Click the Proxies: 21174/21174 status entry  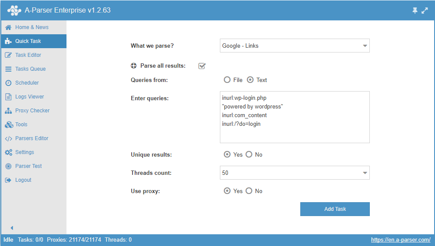74,240
